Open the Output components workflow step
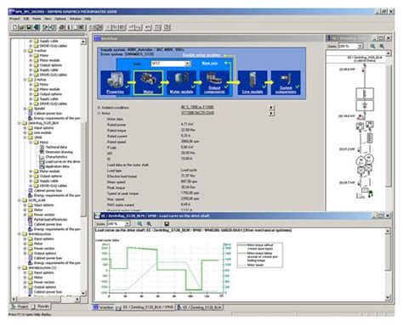403x325 pixels. point(214,82)
